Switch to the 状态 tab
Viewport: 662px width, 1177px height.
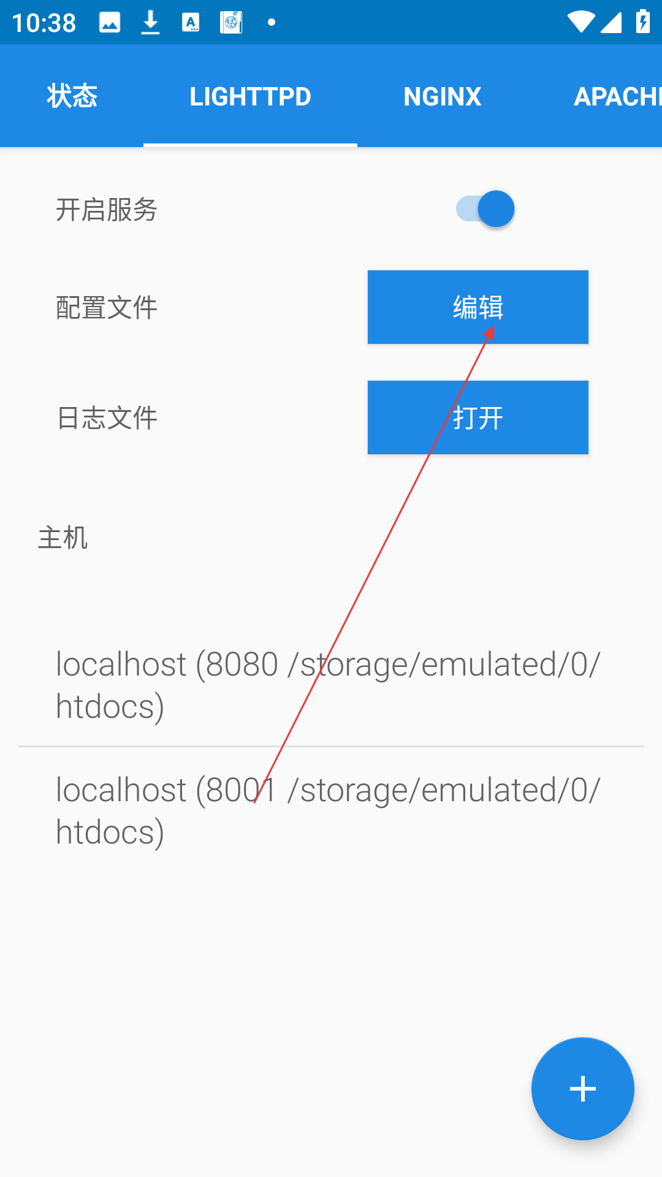[x=72, y=96]
